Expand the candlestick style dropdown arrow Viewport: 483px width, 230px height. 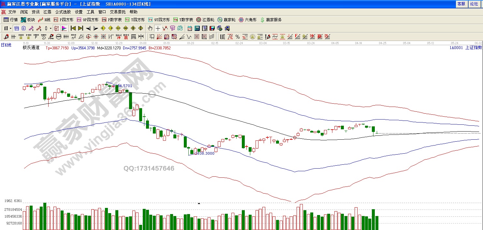(51, 28)
